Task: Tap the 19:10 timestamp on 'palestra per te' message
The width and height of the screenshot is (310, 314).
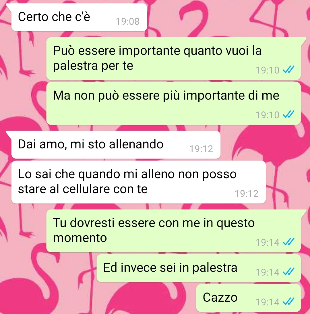Action: coord(268,70)
